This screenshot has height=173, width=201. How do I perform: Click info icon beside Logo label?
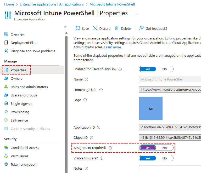pos(85,100)
